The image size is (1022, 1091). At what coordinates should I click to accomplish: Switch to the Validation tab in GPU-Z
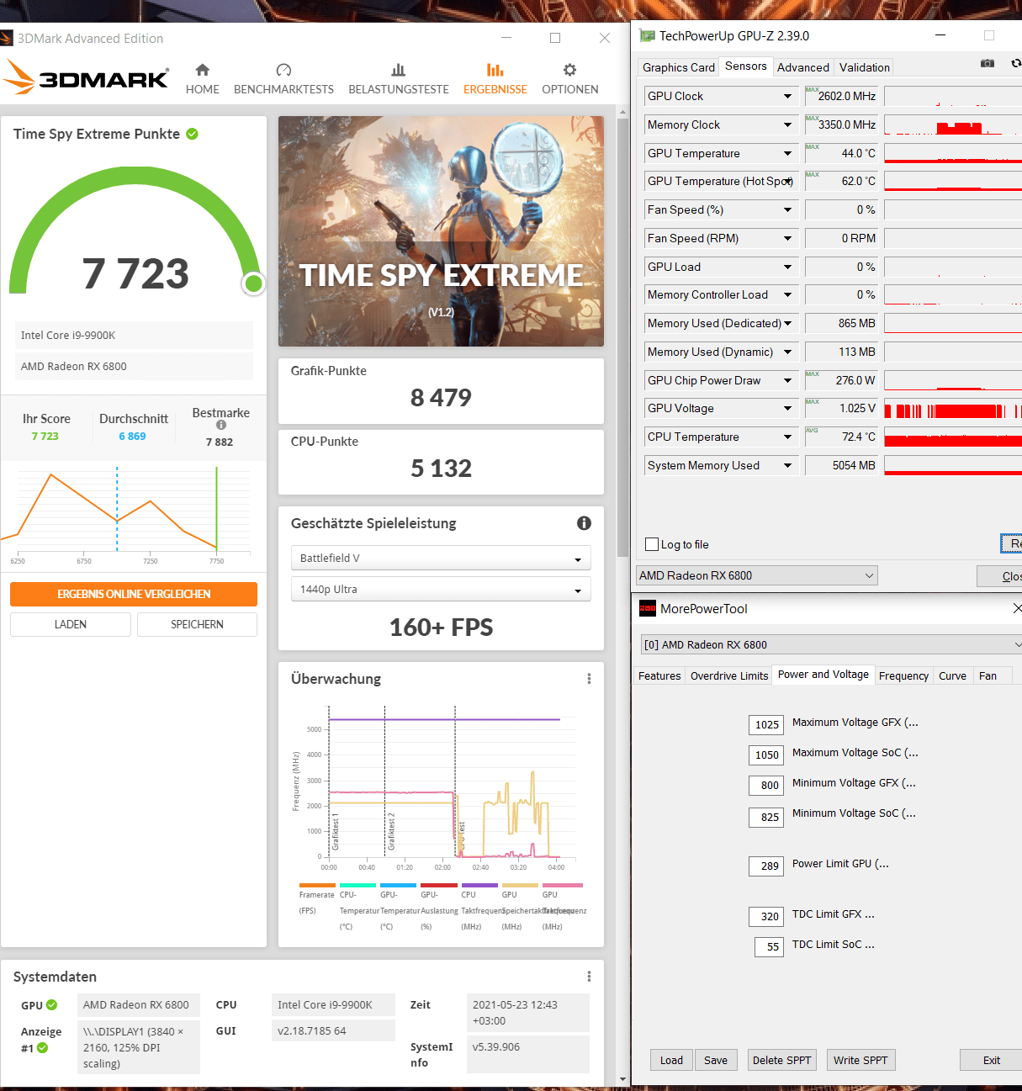click(x=864, y=67)
